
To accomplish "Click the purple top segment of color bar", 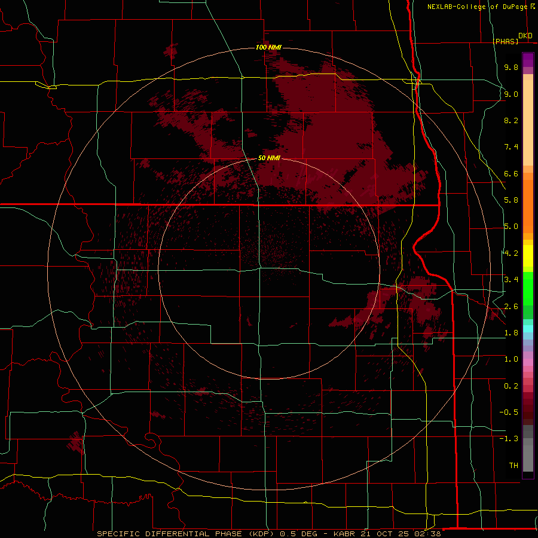I will (x=528, y=60).
